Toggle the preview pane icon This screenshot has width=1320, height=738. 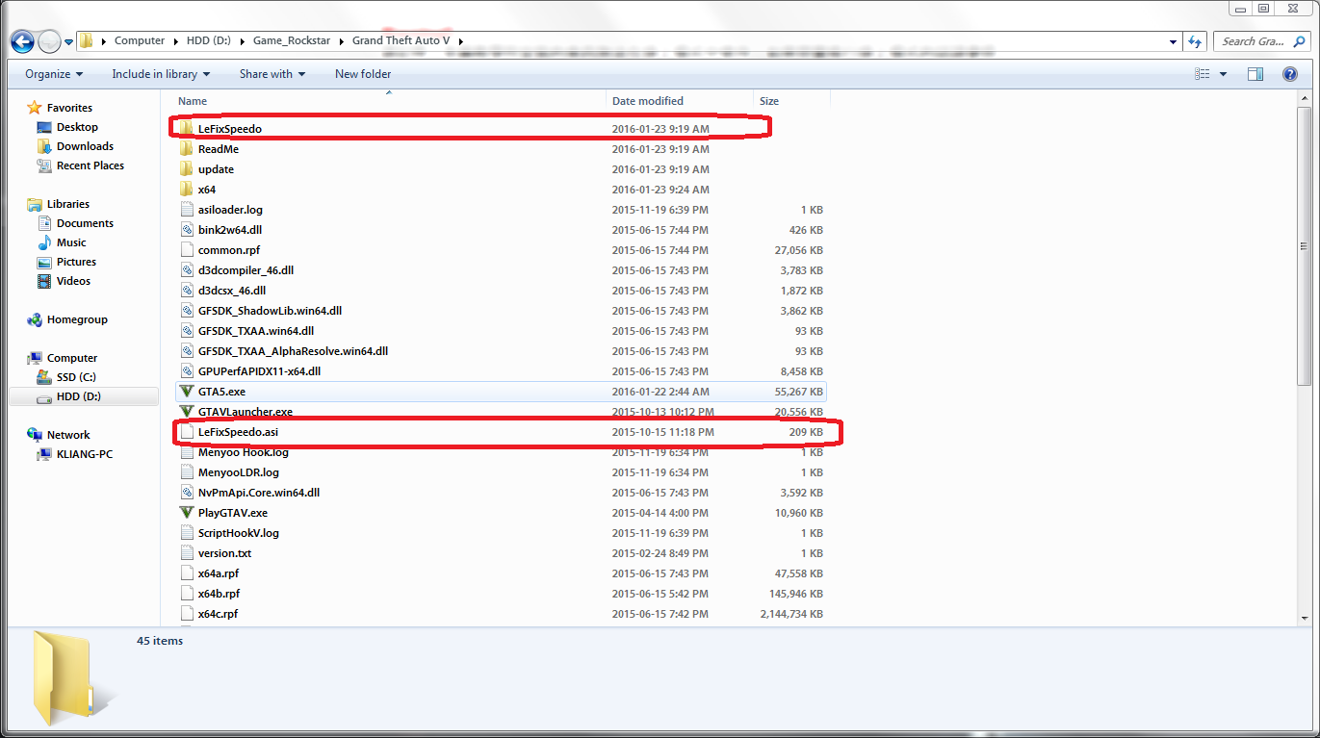coord(1255,74)
